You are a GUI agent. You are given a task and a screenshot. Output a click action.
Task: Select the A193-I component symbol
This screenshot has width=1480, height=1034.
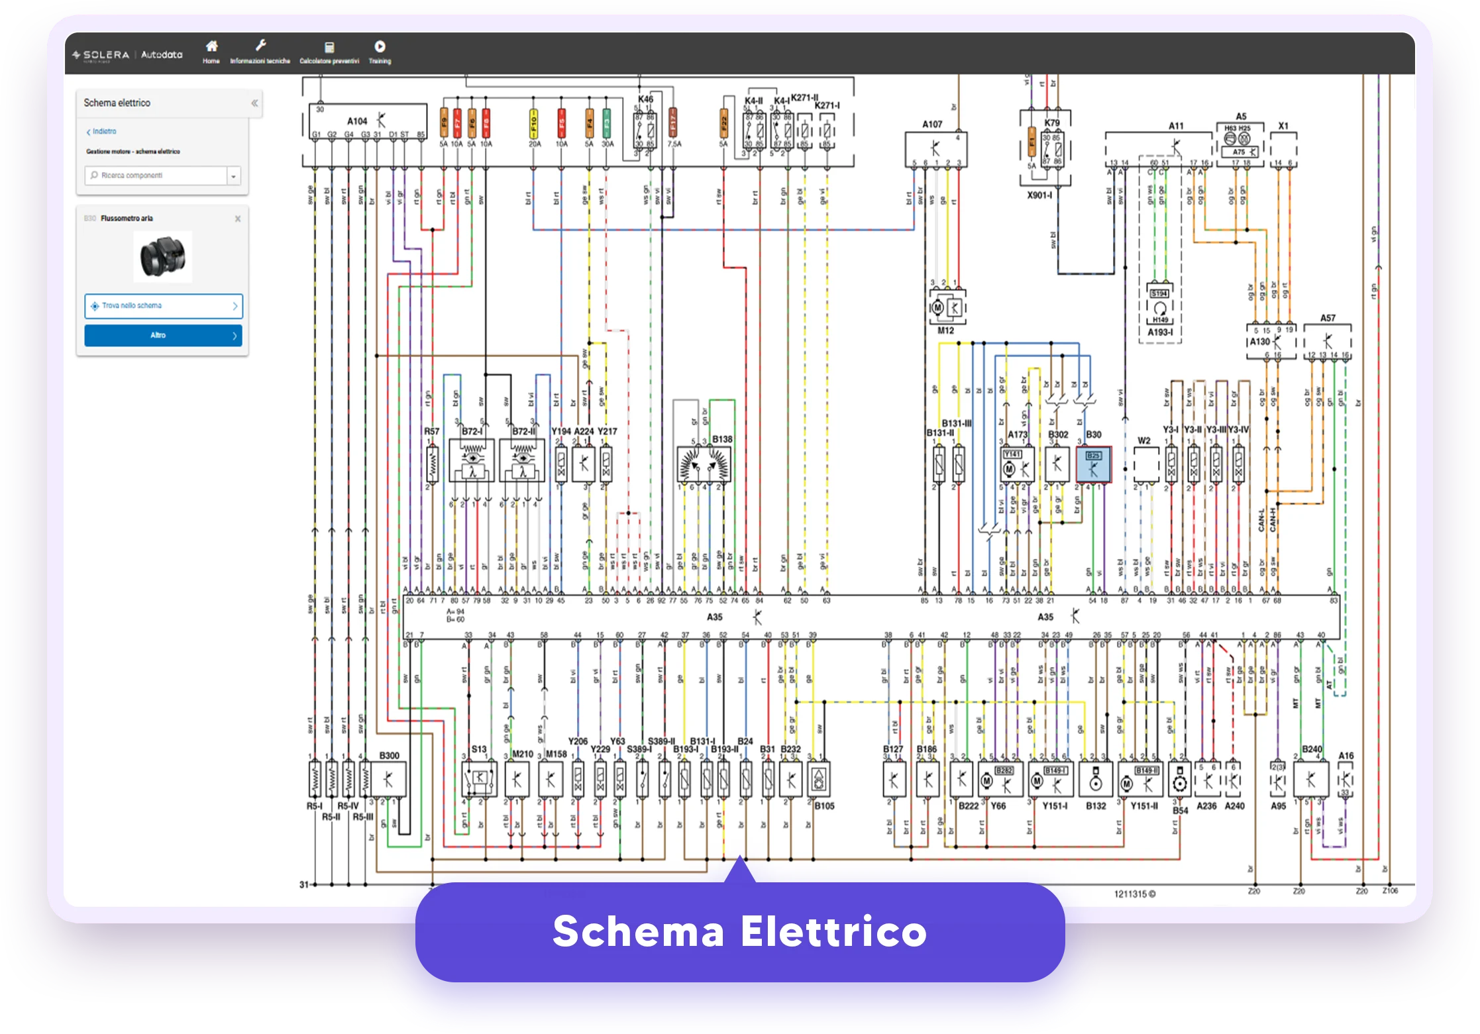1159,305
